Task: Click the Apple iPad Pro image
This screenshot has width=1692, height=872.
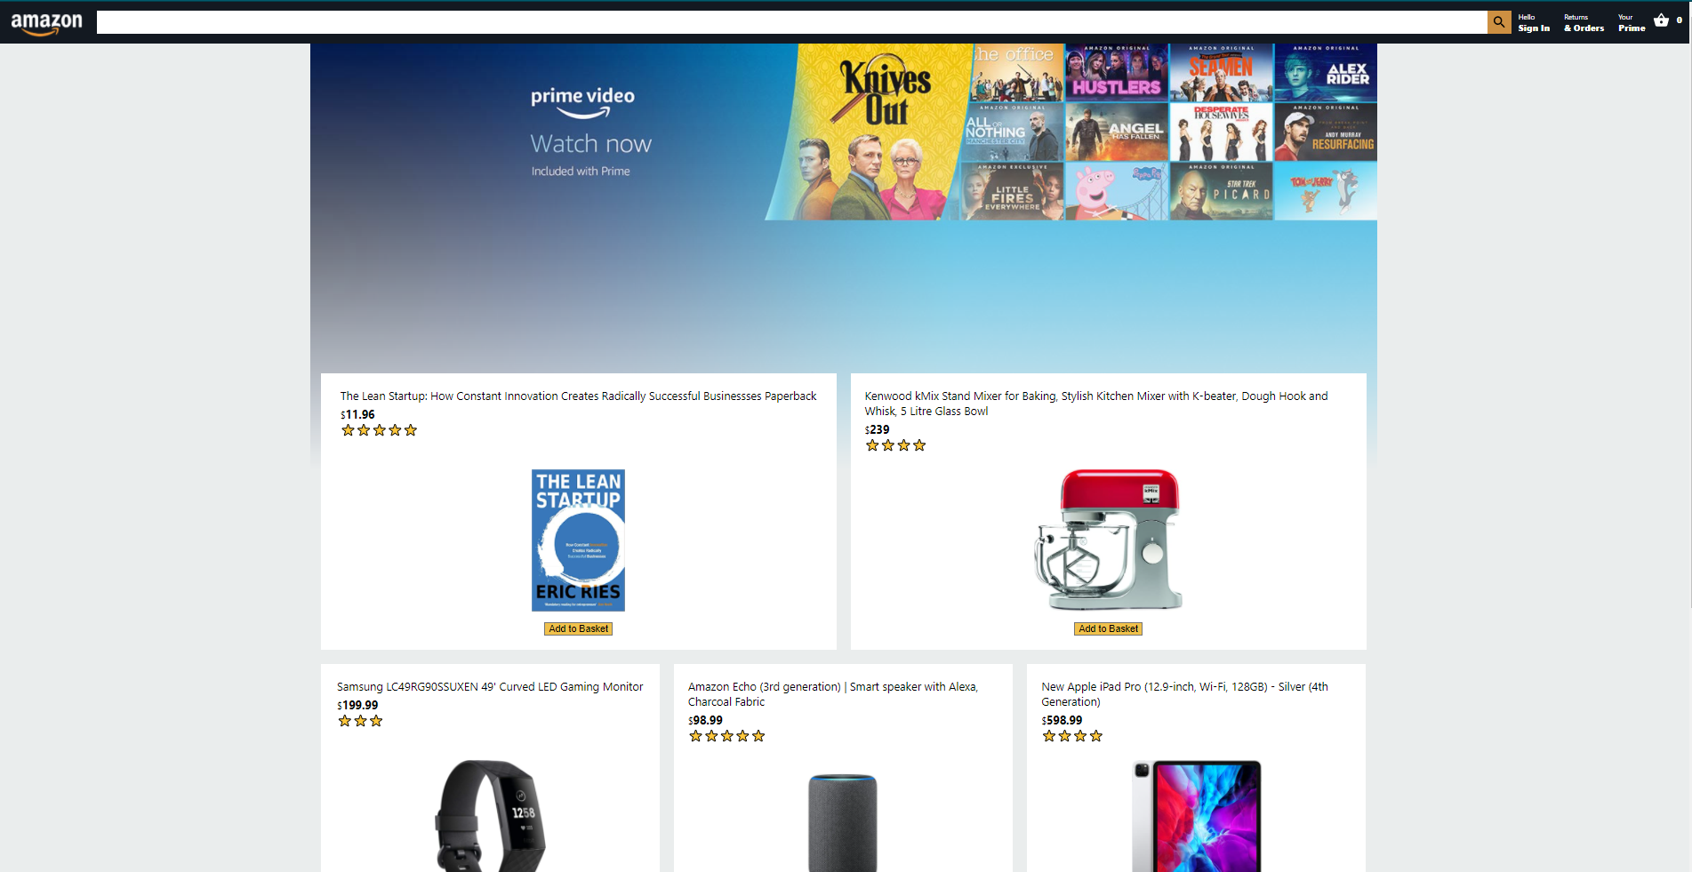Action: 1197,816
